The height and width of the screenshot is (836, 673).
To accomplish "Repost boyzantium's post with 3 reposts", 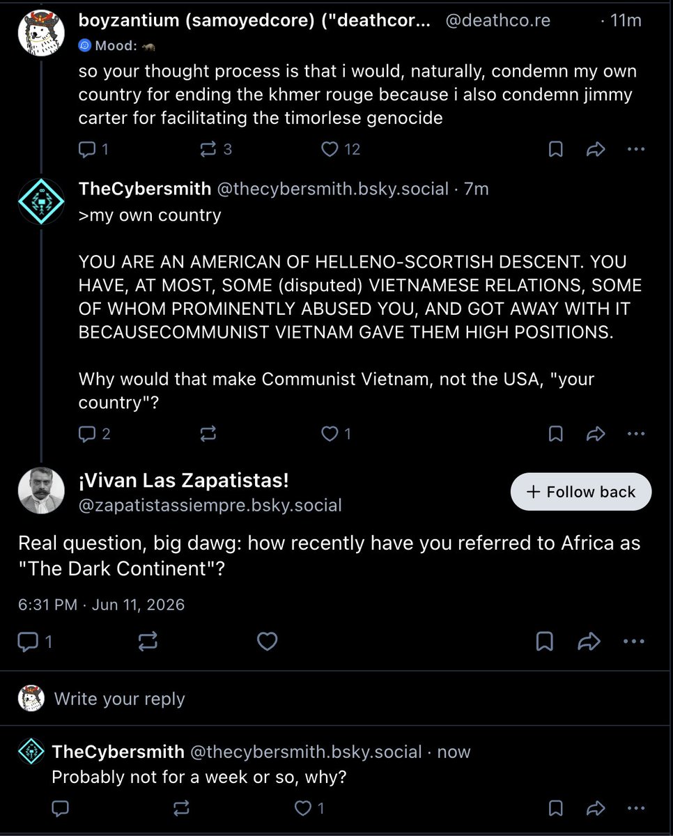I will (x=215, y=149).
